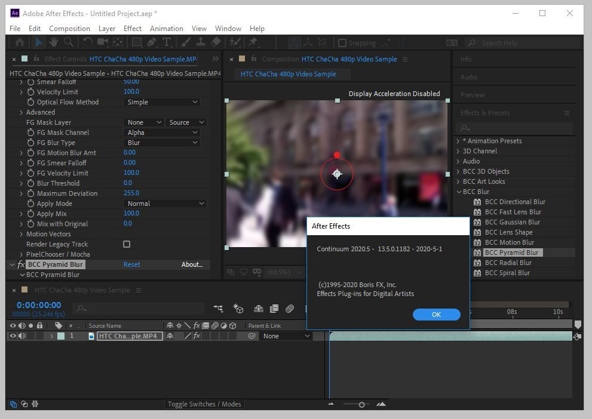
Task: Check the Render Legacy Track box
Action: (x=127, y=244)
